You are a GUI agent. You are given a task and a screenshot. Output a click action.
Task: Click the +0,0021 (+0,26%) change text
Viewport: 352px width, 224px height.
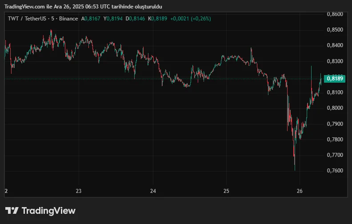pyautogui.click(x=191, y=19)
